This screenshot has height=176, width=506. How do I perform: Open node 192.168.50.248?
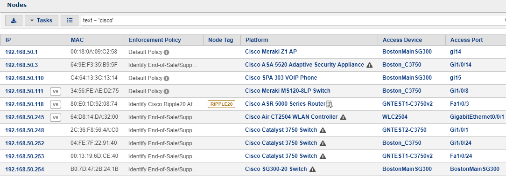25,130
